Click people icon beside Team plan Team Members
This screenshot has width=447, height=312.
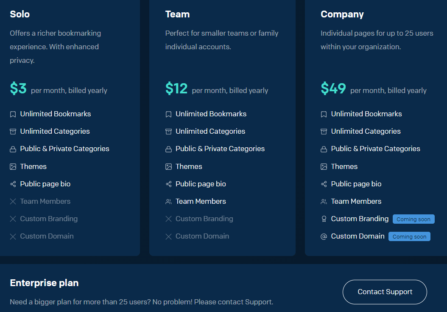click(168, 202)
